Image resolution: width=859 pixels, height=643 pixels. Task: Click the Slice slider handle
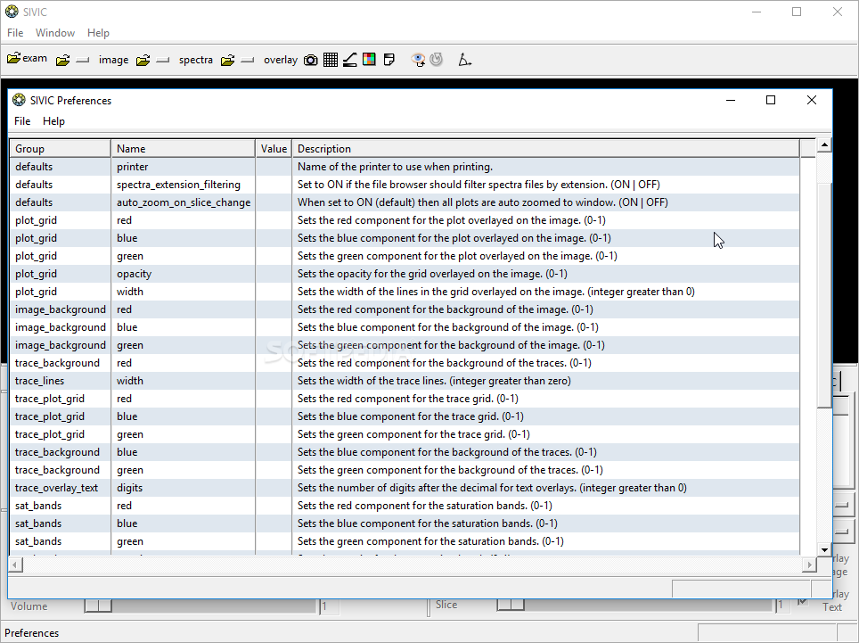511,605
